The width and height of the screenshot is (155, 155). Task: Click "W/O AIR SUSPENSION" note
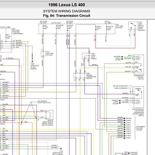pyautogui.click(x=120, y=86)
